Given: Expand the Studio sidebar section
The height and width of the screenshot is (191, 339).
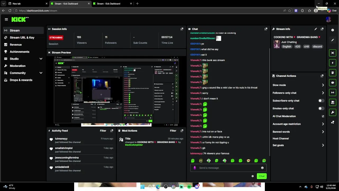Looking at the screenshot, I should [x=41, y=59].
